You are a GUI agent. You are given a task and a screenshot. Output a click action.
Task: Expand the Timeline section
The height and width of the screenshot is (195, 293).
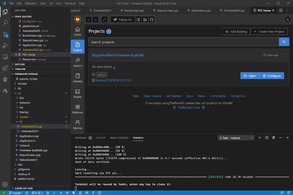(41, 69)
